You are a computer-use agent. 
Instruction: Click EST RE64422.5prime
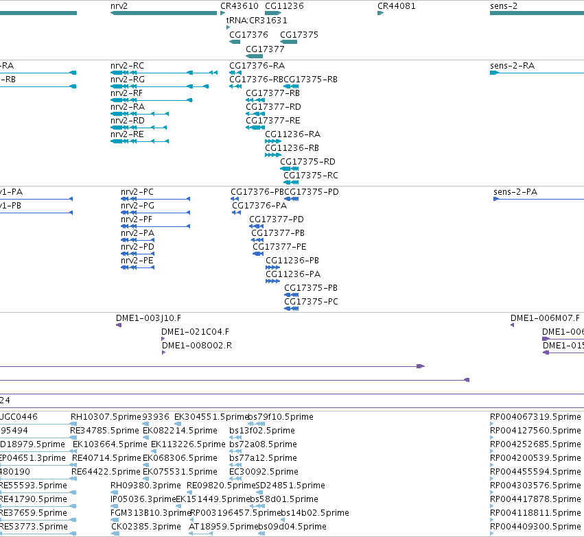tap(106, 473)
